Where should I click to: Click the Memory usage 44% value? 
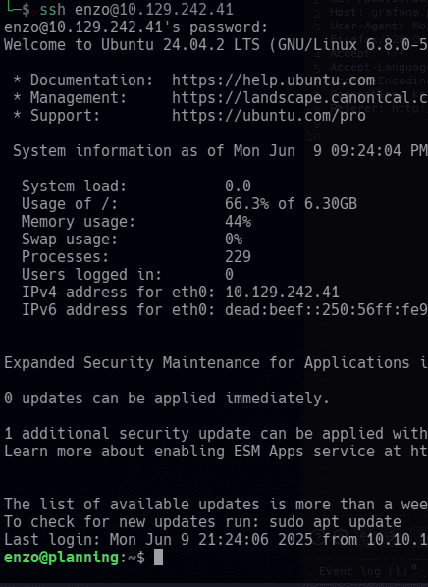239,221
